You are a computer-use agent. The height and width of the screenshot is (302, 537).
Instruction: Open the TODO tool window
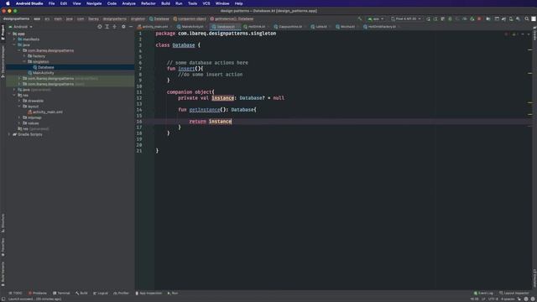click(15, 293)
